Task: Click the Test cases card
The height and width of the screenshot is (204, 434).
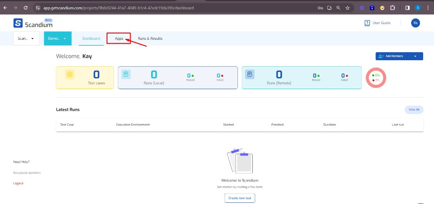Action: point(85,78)
